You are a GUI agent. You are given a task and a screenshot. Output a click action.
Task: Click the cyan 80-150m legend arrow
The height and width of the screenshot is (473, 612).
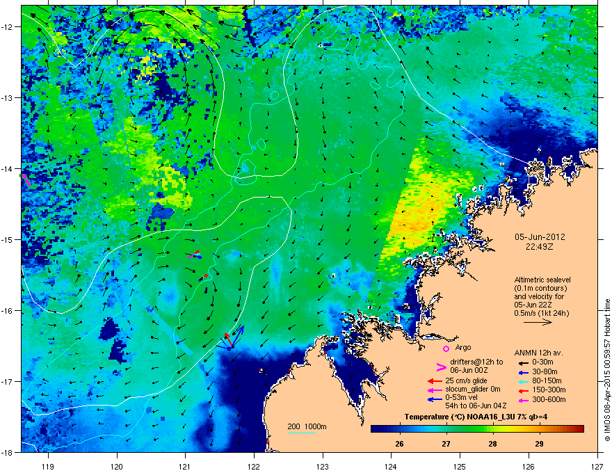point(524,381)
